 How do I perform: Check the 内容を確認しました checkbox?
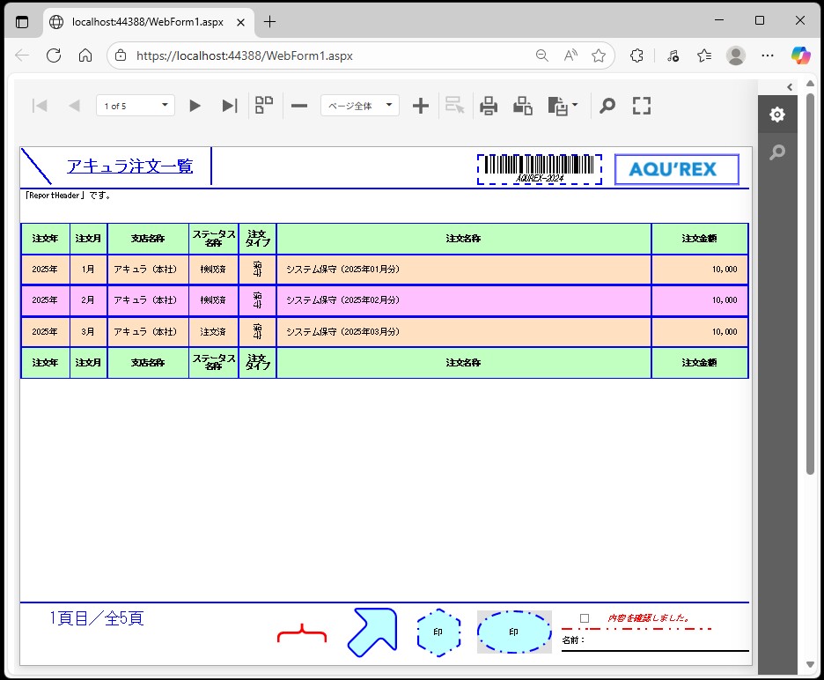pyautogui.click(x=585, y=618)
